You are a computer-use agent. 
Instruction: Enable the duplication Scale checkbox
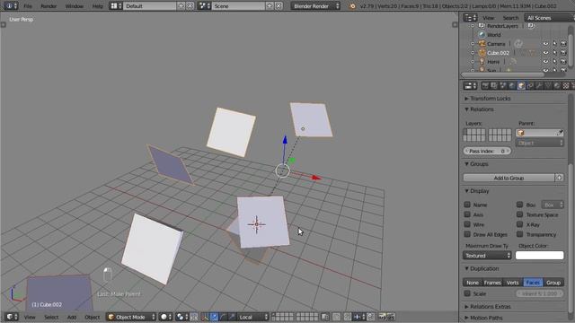pyautogui.click(x=467, y=293)
